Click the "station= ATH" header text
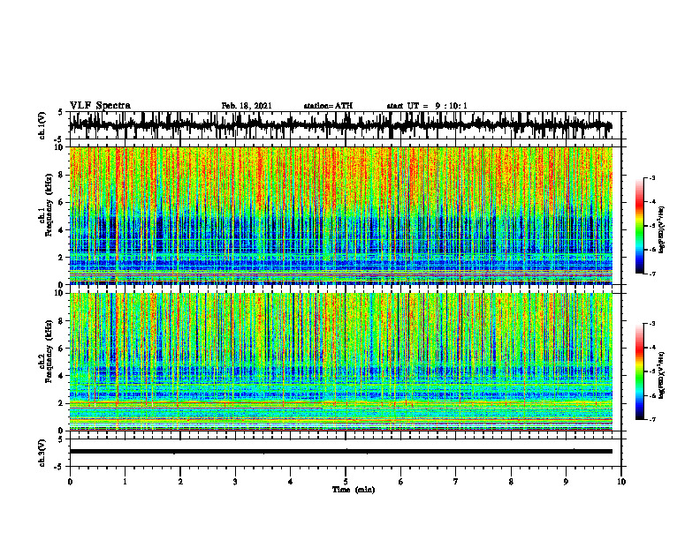The width and height of the screenshot is (700, 540). 328,106
